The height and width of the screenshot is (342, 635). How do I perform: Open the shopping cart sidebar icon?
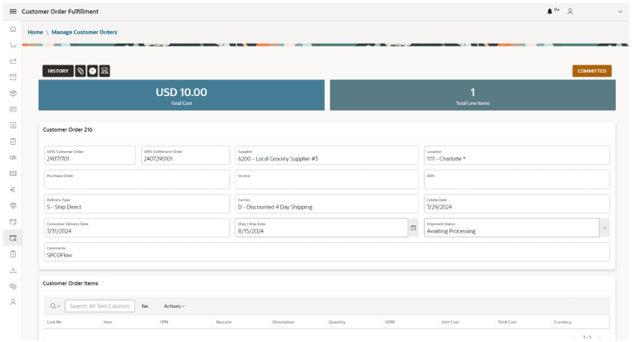tap(13, 45)
